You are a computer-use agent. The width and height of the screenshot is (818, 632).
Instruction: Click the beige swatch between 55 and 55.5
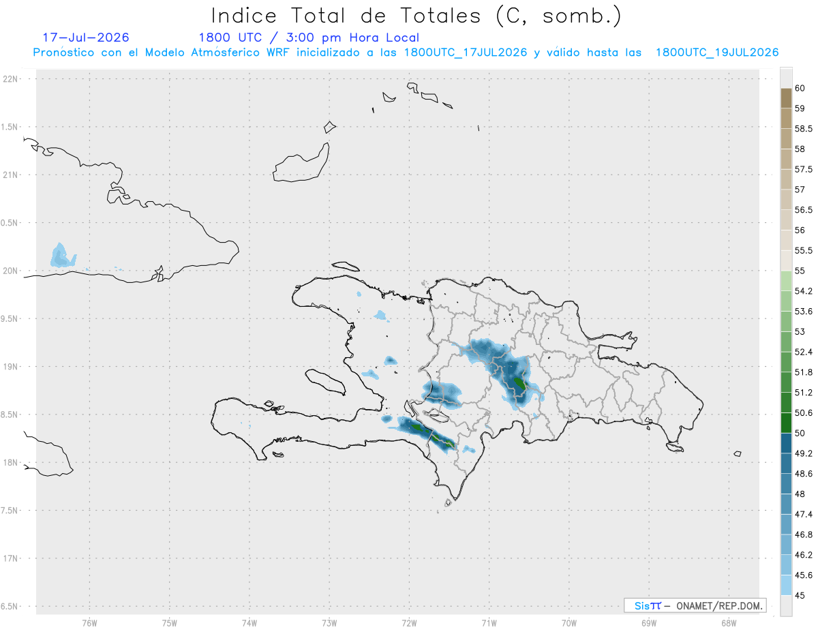(786, 260)
